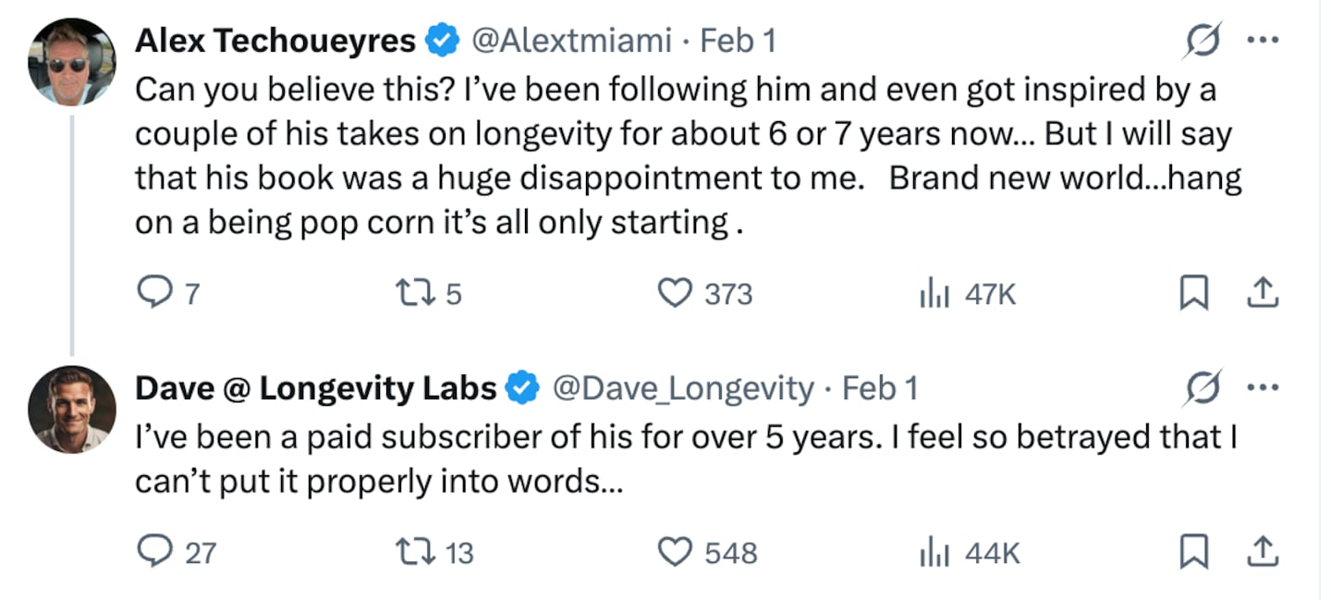This screenshot has width=1331, height=600.
Task: Open more options menu on Alex's tweet
Action: [x=1263, y=41]
